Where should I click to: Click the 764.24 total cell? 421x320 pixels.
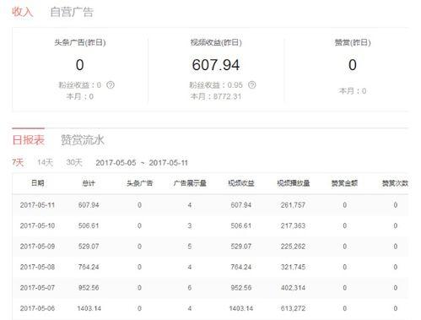(89, 267)
